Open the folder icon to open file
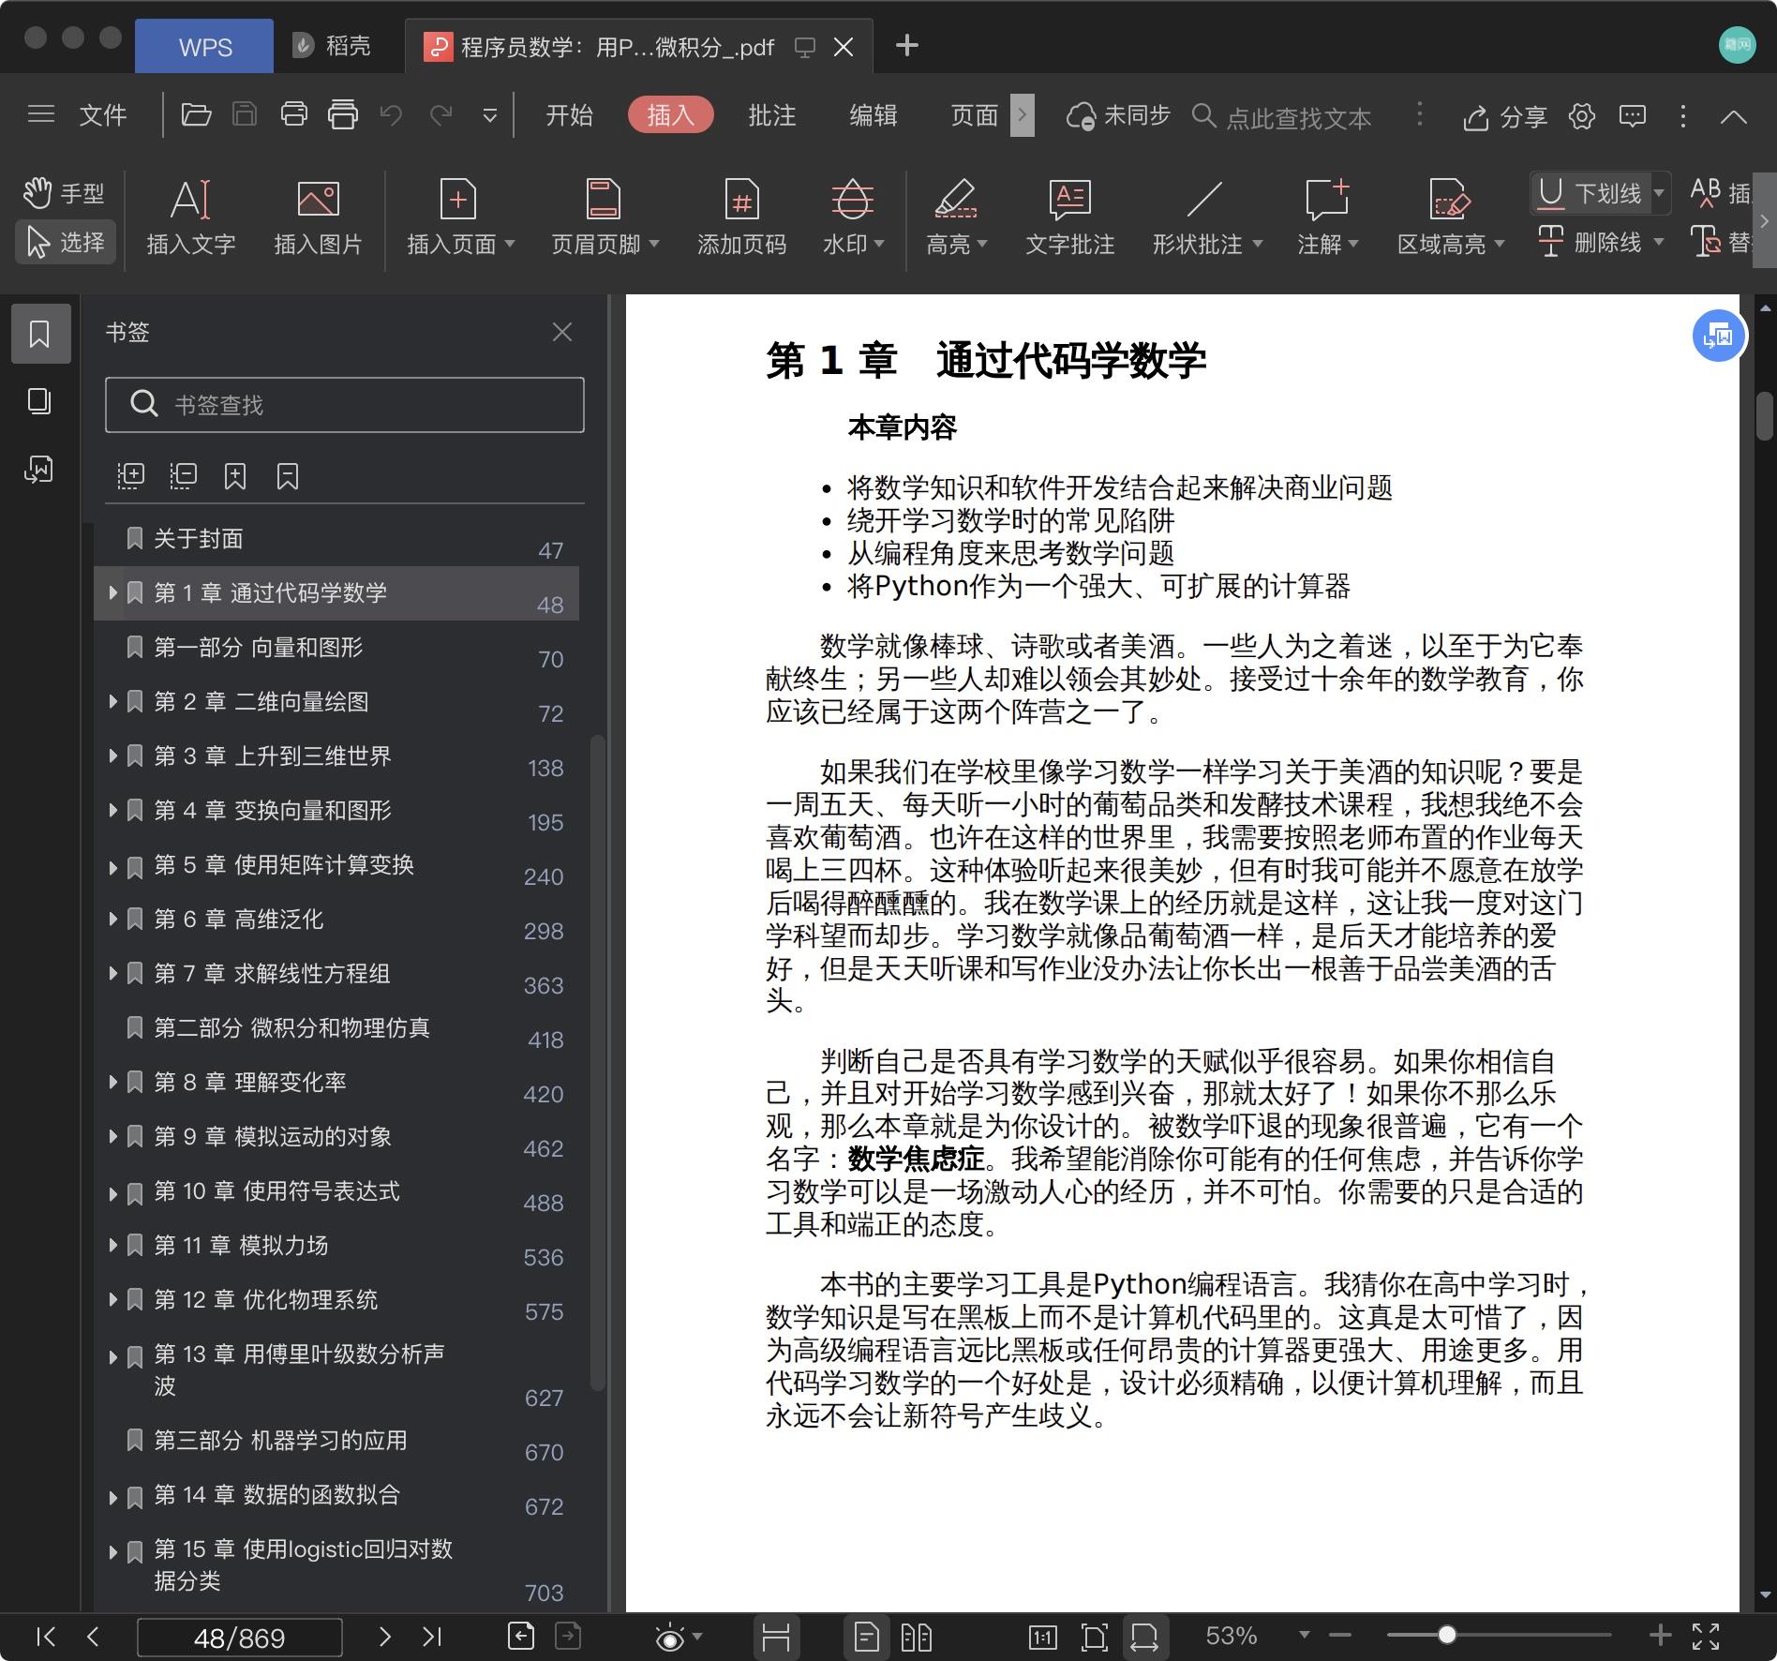 [x=196, y=115]
